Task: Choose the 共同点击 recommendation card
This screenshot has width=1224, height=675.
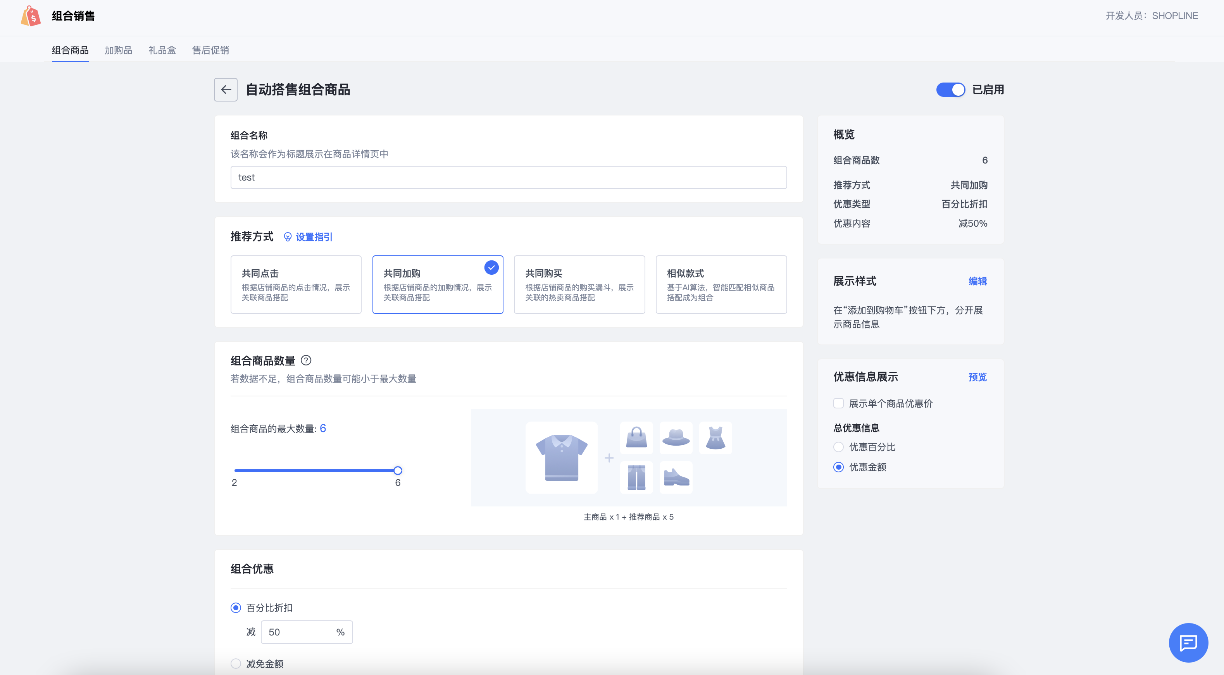Action: coord(296,284)
